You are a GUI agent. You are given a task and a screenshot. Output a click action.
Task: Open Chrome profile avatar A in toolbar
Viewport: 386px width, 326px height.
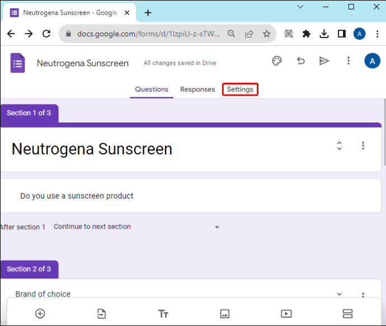pyautogui.click(x=359, y=34)
